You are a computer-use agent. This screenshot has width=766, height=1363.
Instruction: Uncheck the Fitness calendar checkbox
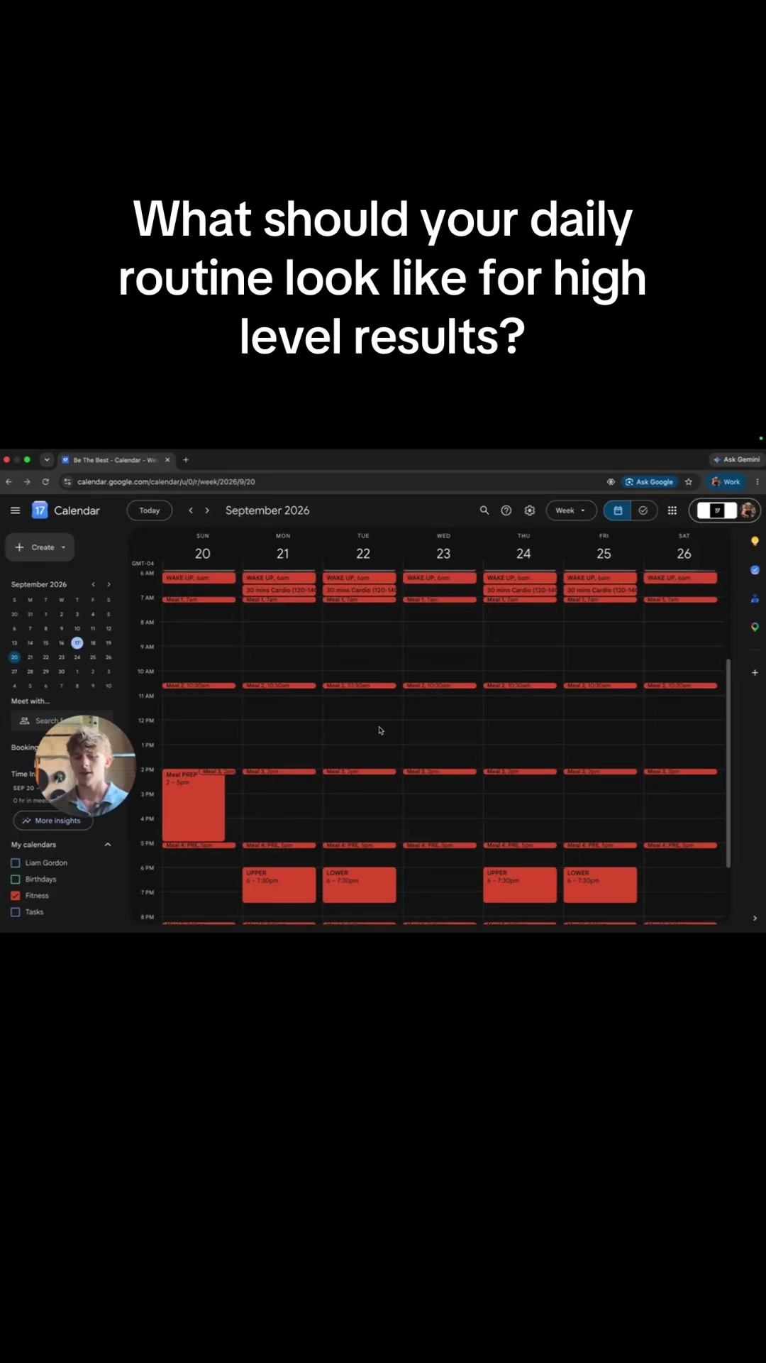pos(15,896)
